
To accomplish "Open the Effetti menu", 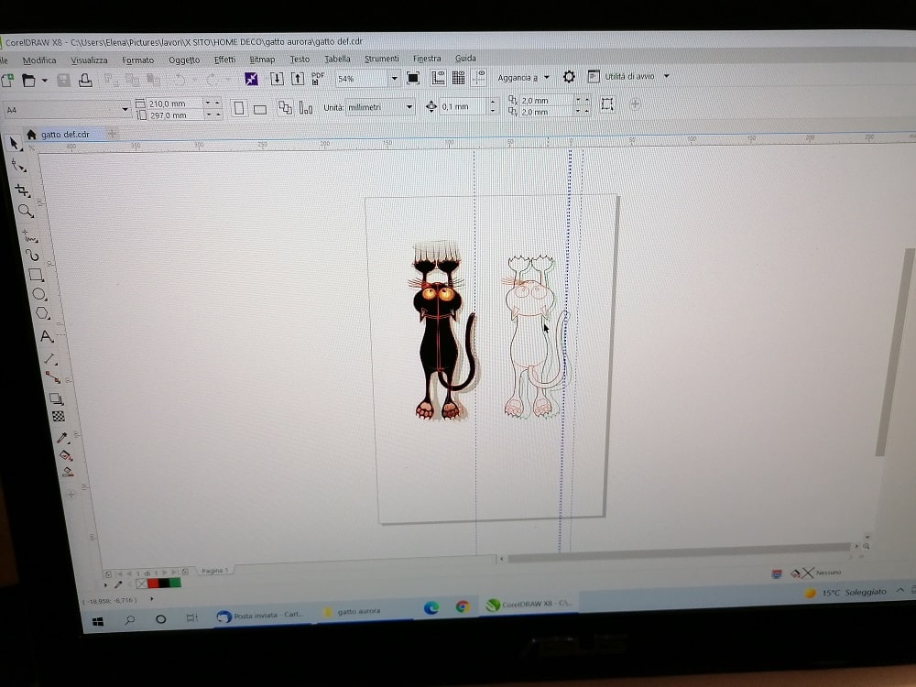I will point(225,60).
